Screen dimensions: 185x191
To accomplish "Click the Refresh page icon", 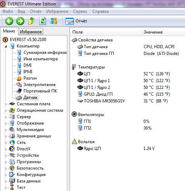I will 42,21.
